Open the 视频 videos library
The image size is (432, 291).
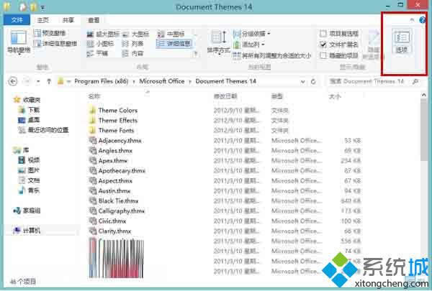click(x=29, y=160)
